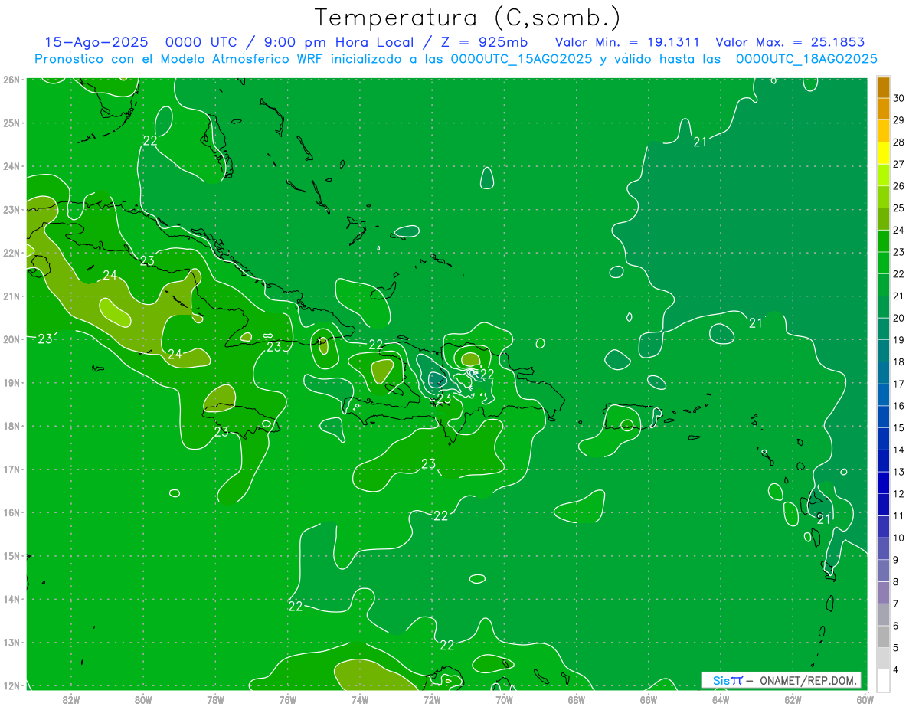Image resolution: width=919 pixels, height=710 pixels.
Task: Click the longitude axis label "66W"
Action: [x=648, y=699]
